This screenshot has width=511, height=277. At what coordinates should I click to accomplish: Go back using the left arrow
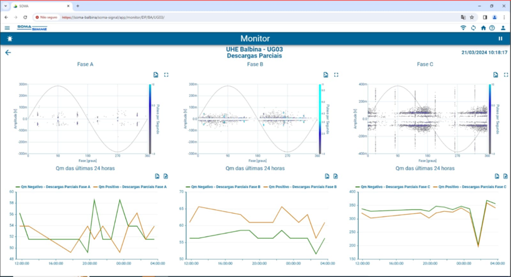point(8,53)
